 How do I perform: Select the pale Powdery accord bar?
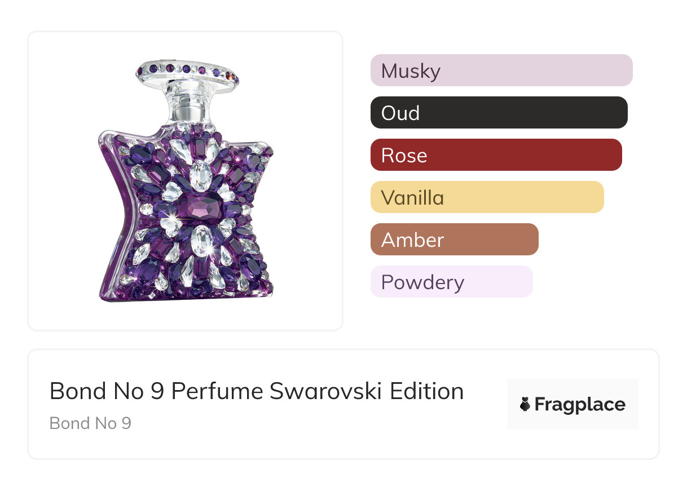[451, 282]
